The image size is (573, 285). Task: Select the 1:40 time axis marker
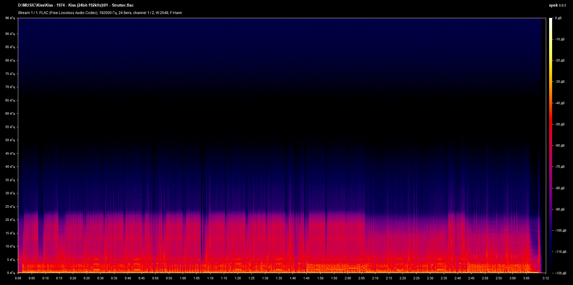point(292,278)
